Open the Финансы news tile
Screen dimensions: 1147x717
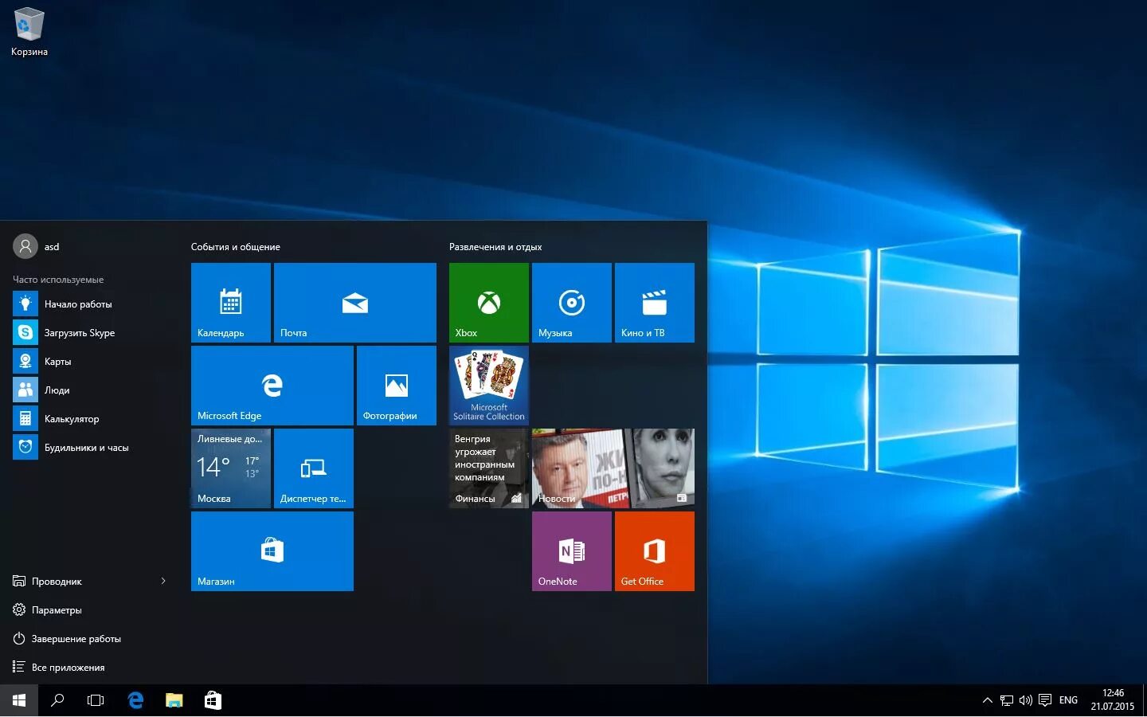pyautogui.click(x=489, y=468)
